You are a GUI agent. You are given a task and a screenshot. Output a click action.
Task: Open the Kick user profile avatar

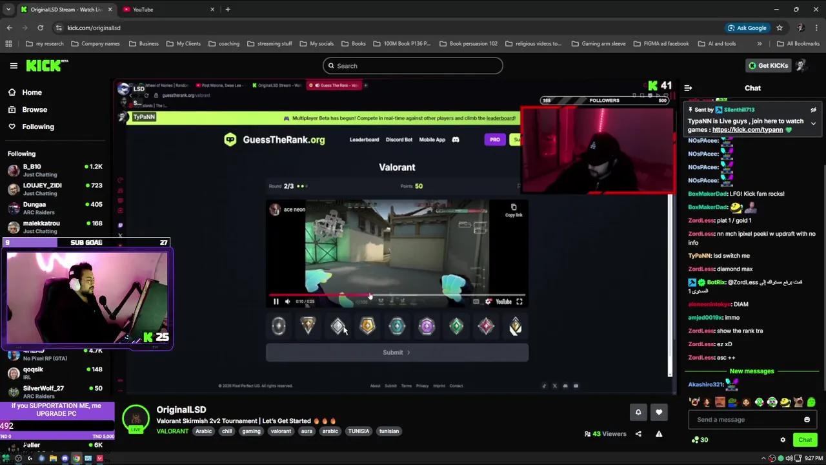(x=801, y=65)
